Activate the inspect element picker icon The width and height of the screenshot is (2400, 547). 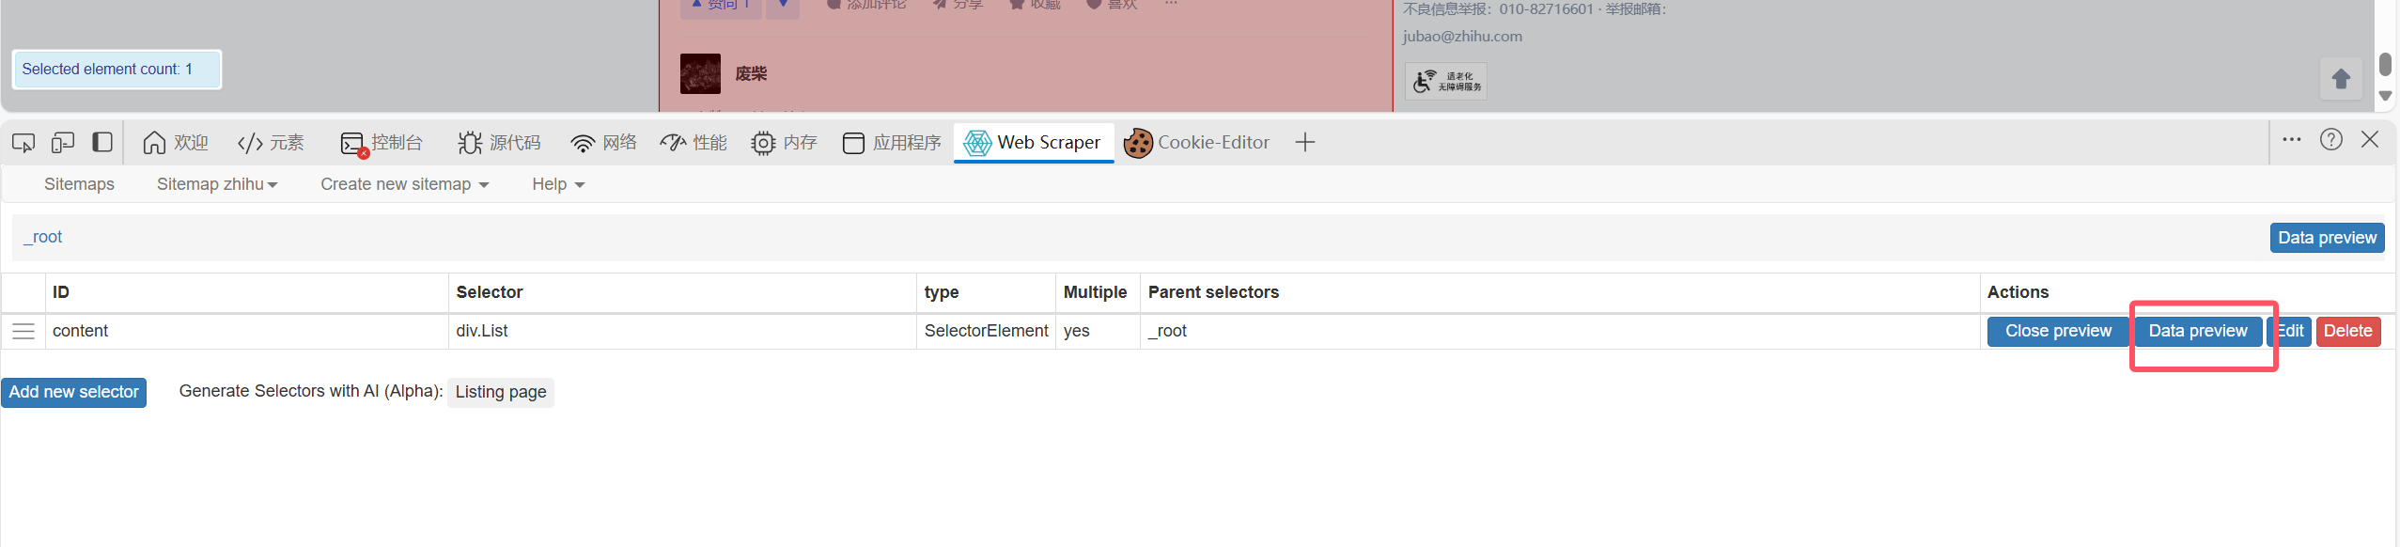(23, 143)
